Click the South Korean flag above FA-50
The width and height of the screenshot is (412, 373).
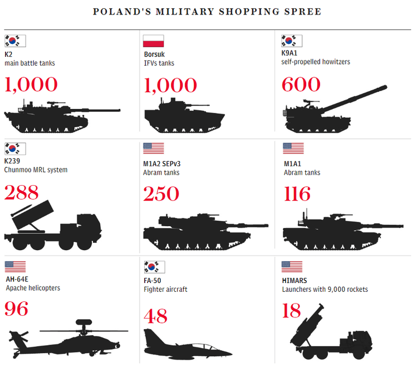click(154, 266)
